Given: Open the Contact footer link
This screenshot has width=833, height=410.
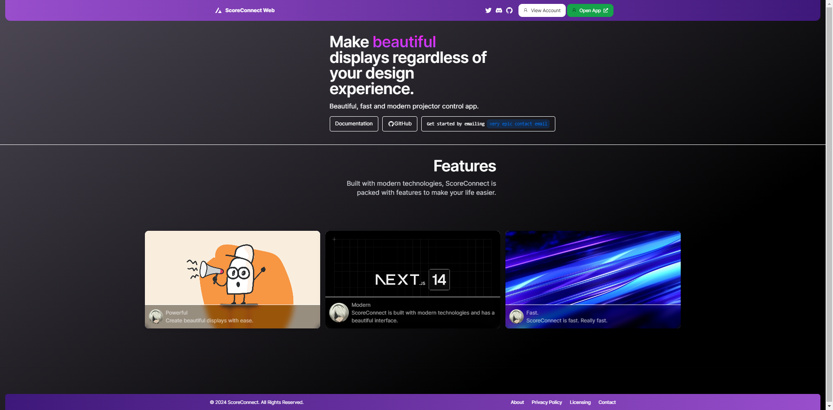Looking at the screenshot, I should point(607,402).
